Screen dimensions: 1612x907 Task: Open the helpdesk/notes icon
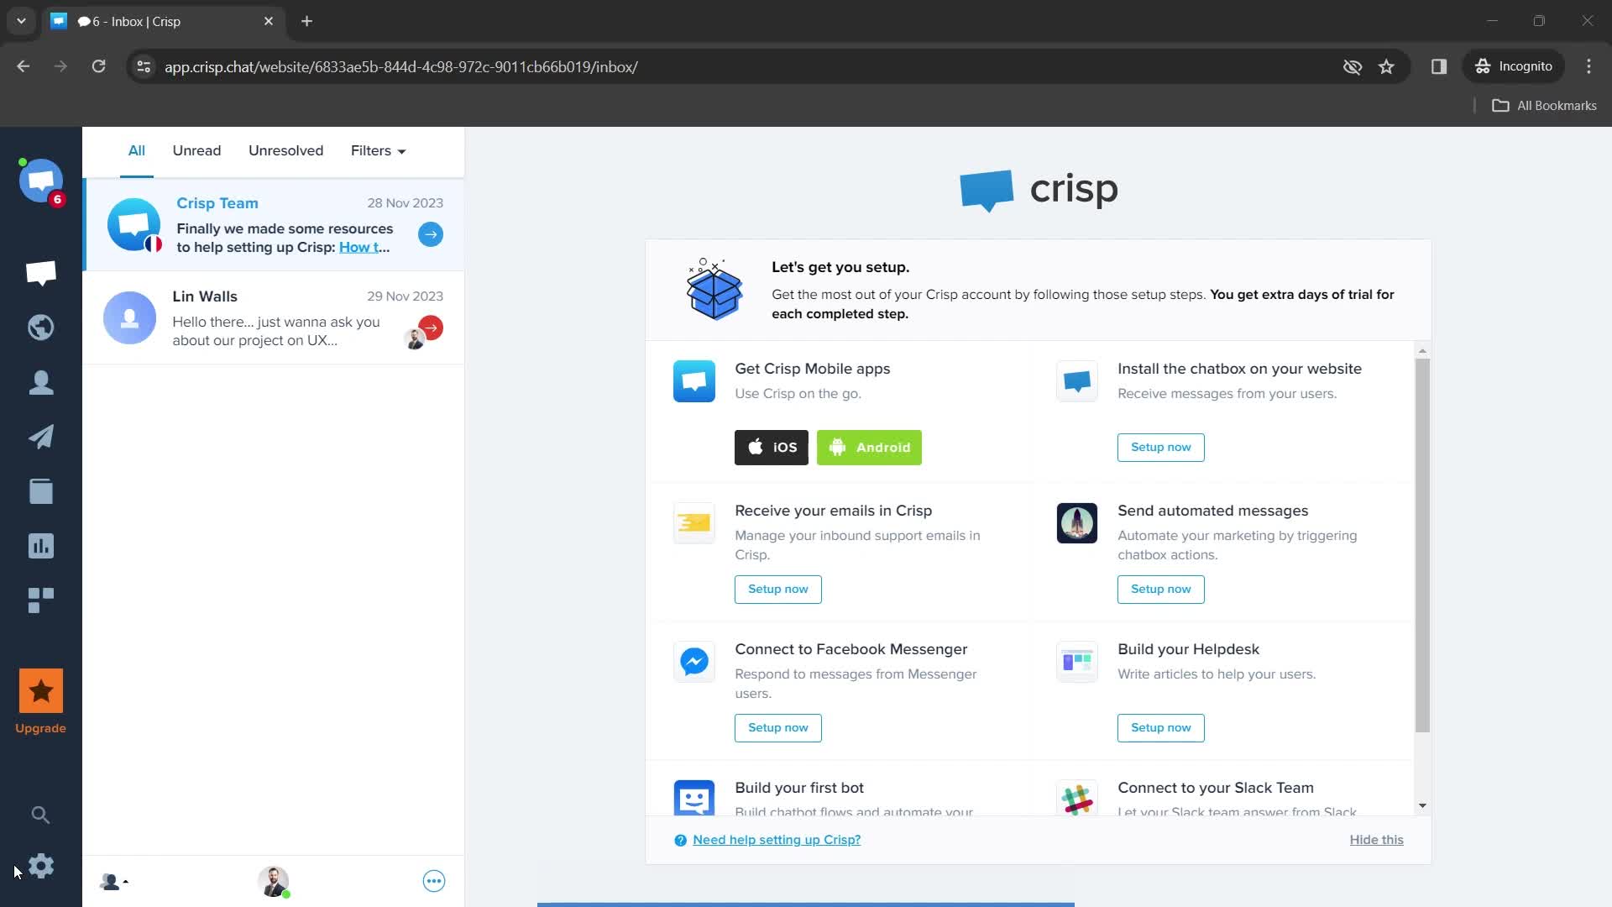[41, 490]
